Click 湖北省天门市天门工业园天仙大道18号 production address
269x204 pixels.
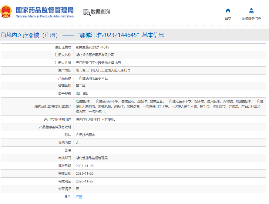click(103, 70)
